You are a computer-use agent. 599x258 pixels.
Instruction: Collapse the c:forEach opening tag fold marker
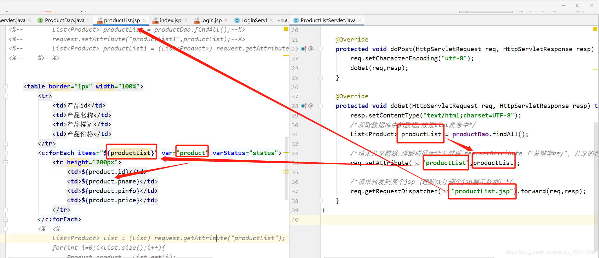[x=6, y=153]
